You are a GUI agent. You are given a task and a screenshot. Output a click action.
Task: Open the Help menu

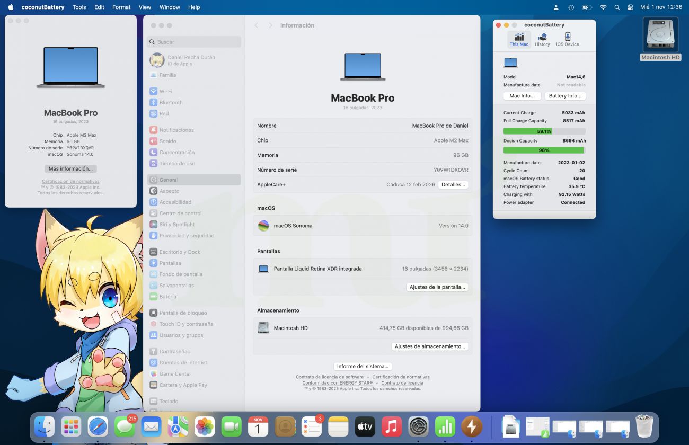pyautogui.click(x=194, y=7)
